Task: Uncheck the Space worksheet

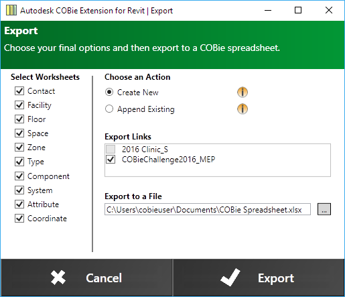Action: (19, 133)
